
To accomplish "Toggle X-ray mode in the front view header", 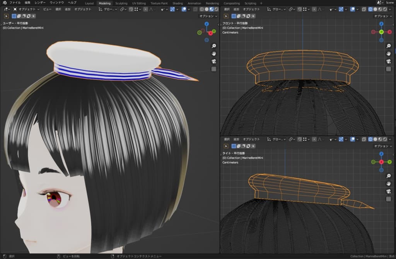I will [x=364, y=9].
